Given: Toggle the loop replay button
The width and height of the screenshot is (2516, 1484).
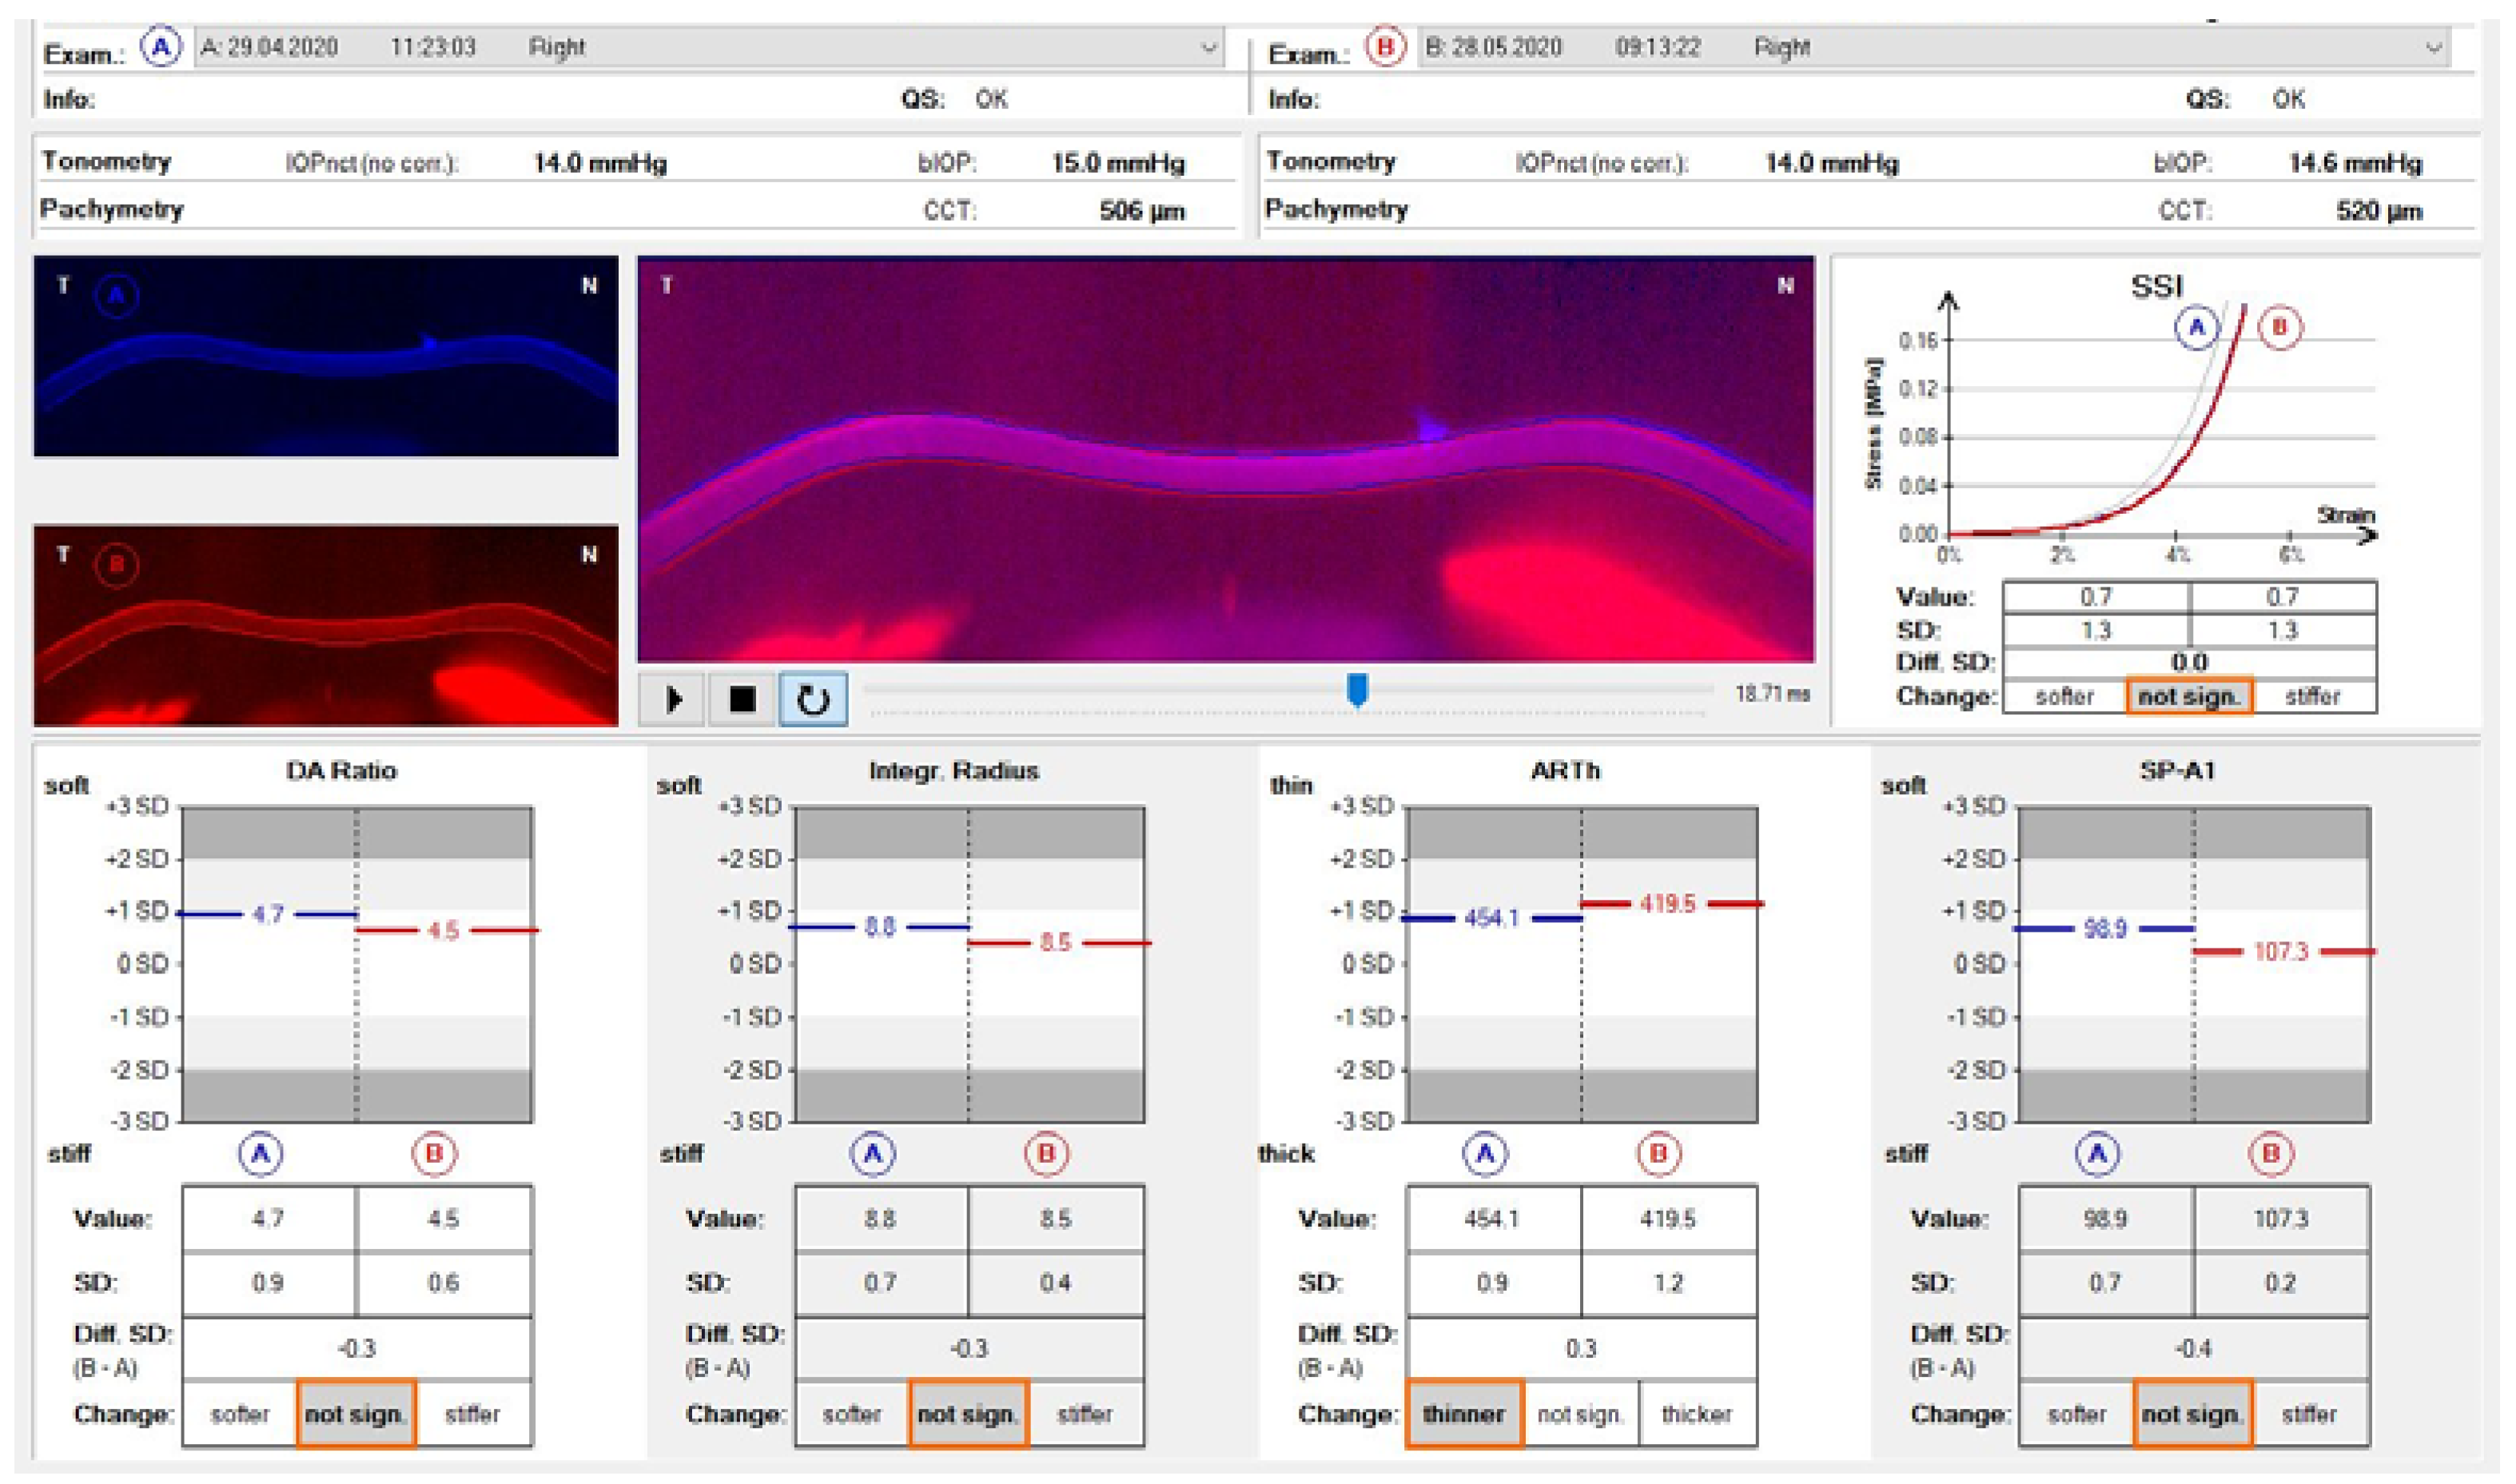Looking at the screenshot, I should pos(812,699).
